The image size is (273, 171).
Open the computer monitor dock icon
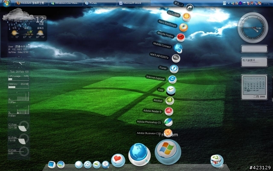click(52, 165)
